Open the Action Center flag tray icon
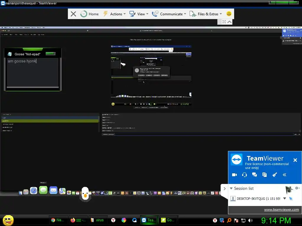The image size is (302, 226). pos(236,220)
